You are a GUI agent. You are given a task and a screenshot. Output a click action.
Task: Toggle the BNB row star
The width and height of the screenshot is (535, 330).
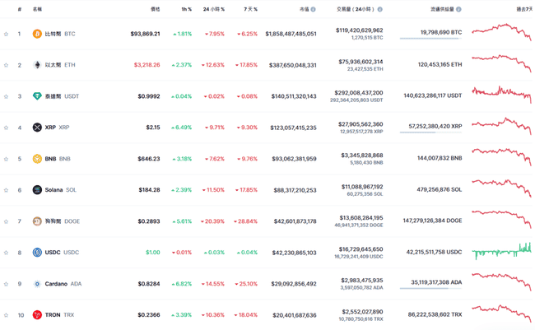tap(6, 159)
